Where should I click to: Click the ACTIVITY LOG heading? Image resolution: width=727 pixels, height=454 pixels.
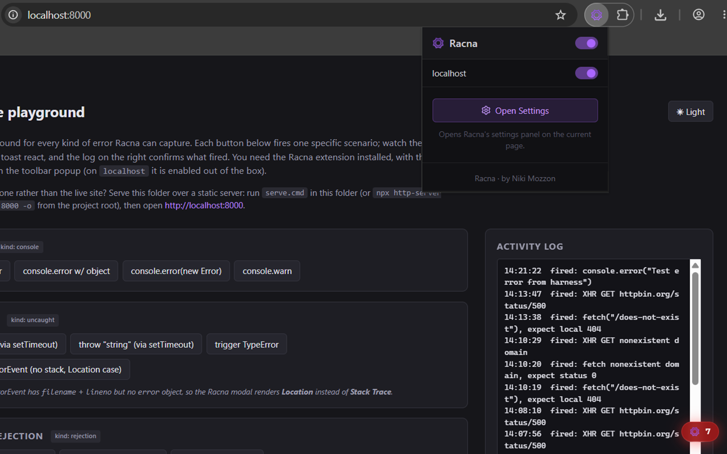530,246
